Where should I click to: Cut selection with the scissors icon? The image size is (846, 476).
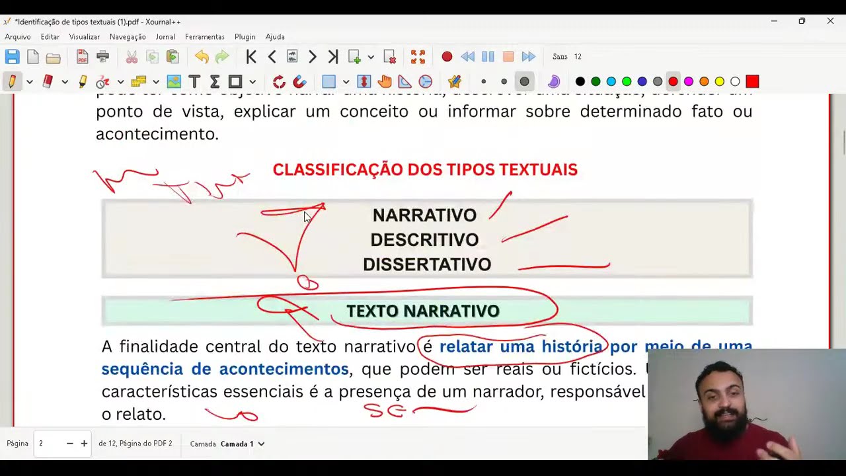(132, 57)
